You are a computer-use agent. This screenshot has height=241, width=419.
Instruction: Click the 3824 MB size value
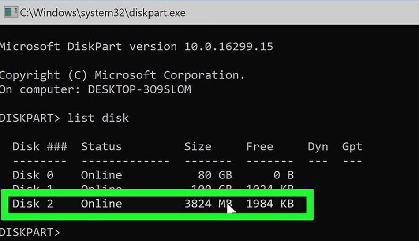coord(208,204)
